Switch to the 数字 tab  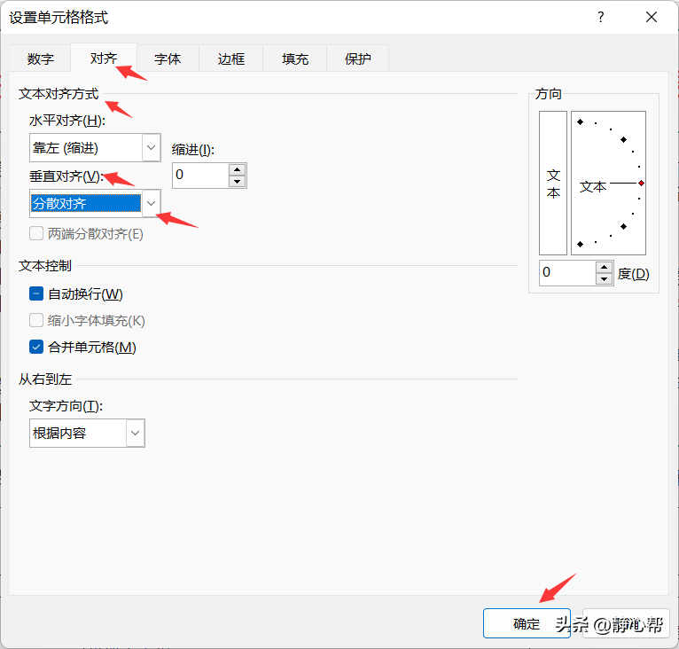click(40, 59)
